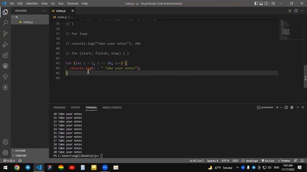Open the Source Control view
The image size is (307, 172).
coord(5,33)
